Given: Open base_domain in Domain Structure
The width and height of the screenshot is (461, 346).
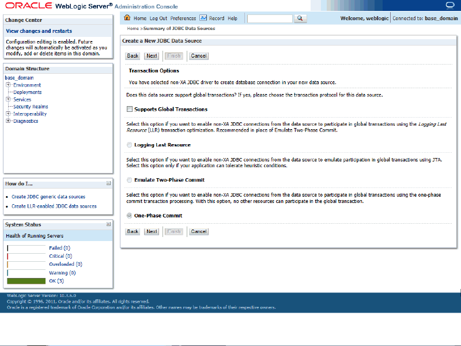Looking at the screenshot, I should pyautogui.click(x=19, y=78).
